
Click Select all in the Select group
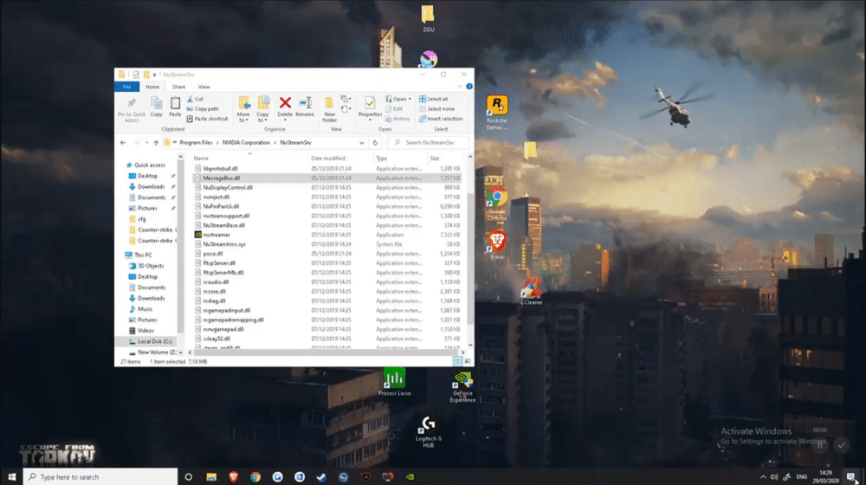point(434,99)
